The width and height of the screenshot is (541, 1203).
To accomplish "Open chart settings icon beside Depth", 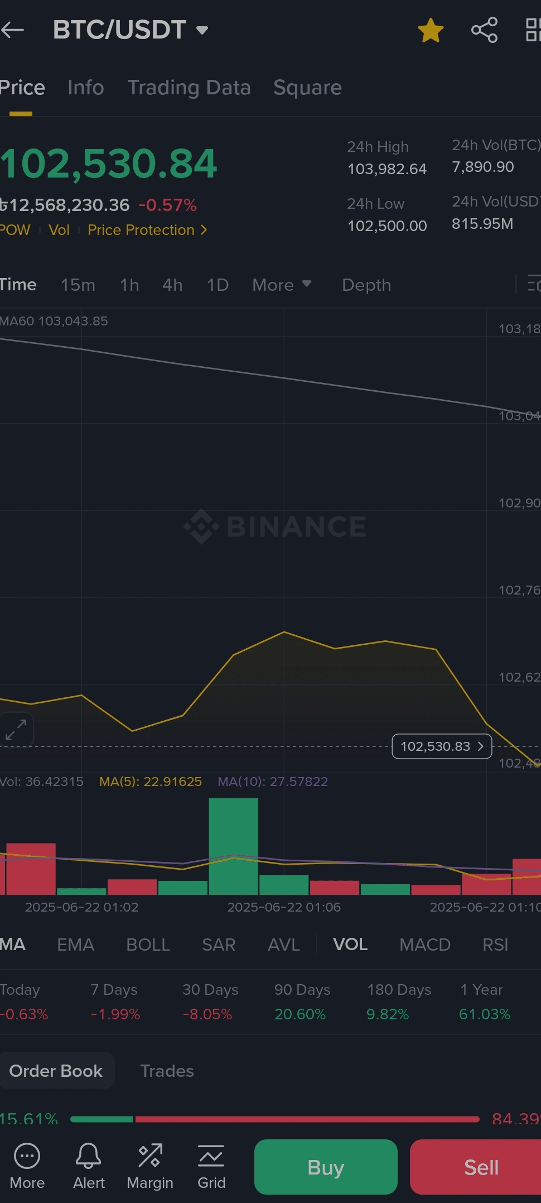I will click(534, 284).
